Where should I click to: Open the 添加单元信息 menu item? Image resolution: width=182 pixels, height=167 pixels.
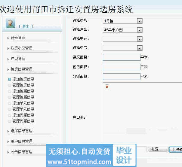click(x=23, y=103)
